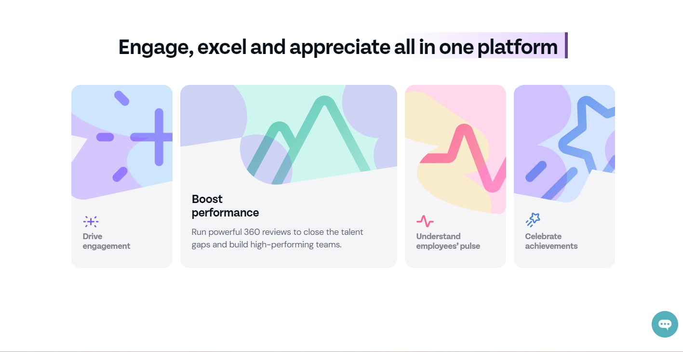Click the large pink pulse line graphic
Viewport: 683px width, 352px height.
point(463,157)
